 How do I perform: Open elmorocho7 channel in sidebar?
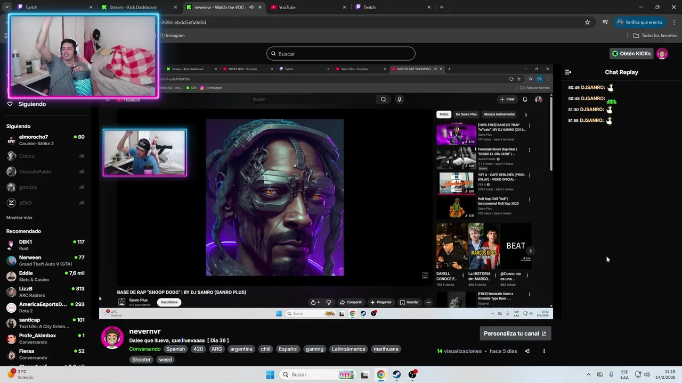coord(45,140)
